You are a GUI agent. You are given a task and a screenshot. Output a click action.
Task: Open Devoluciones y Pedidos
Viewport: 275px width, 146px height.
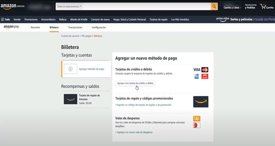click(251, 6)
